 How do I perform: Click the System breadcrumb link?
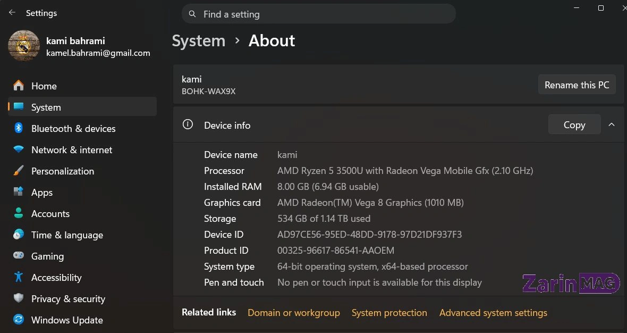(199, 41)
